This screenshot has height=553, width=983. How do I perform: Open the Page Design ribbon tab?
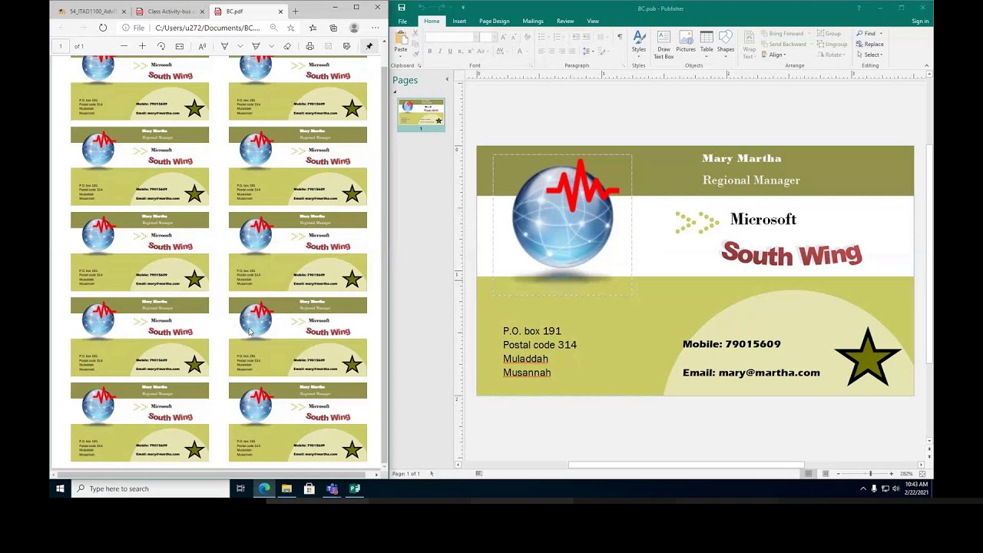click(x=494, y=21)
